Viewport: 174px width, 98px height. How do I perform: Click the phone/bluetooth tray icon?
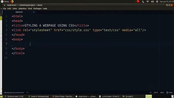click(x=143, y=2)
